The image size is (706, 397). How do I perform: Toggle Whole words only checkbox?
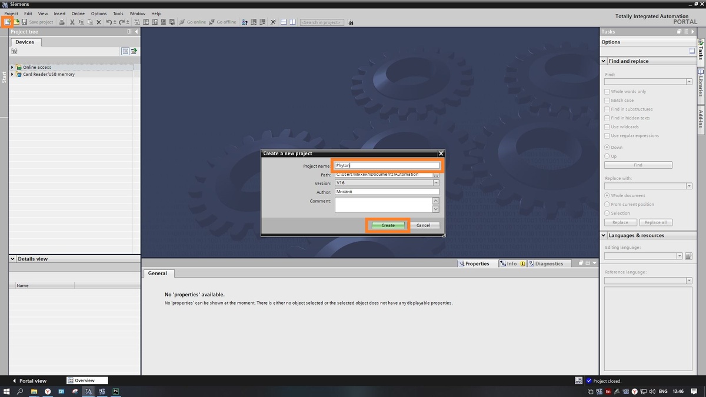(x=607, y=92)
